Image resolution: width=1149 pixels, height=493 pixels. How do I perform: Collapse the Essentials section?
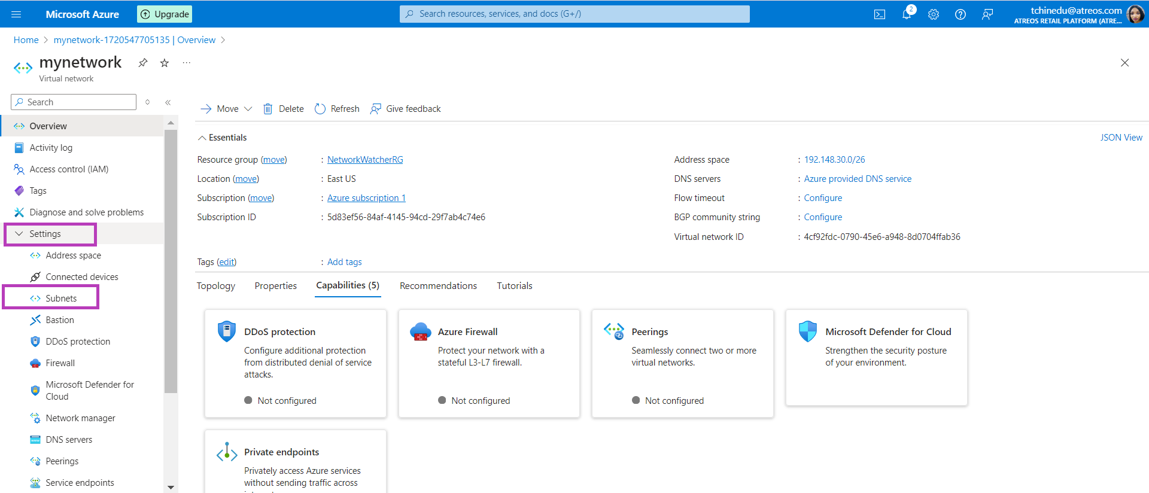[x=202, y=138]
